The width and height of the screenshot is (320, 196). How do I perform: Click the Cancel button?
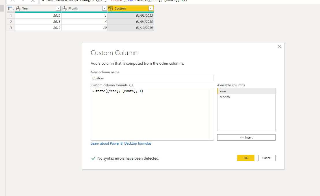coord(267,158)
